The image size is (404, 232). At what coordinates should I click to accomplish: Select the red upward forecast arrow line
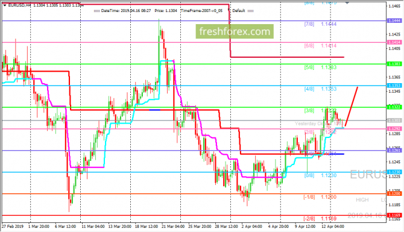351,107
